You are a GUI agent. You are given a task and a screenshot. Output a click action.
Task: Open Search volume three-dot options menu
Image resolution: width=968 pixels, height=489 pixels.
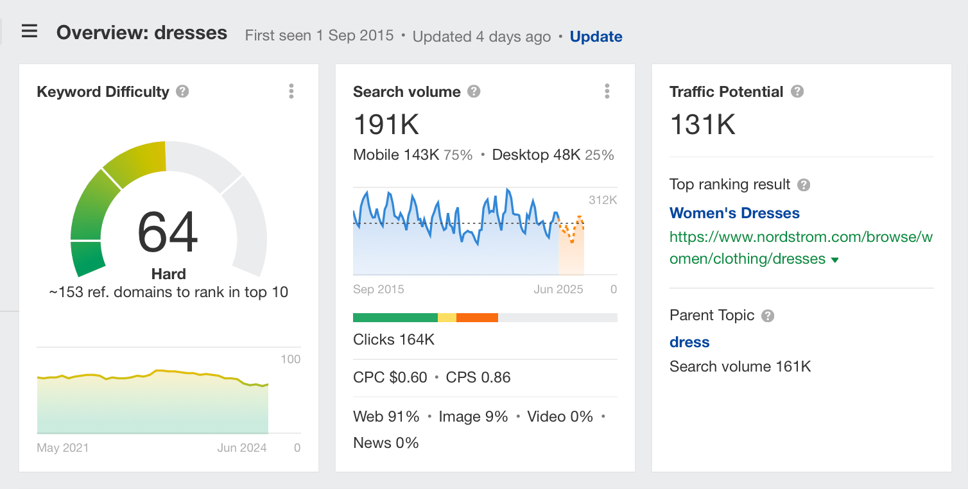point(607,91)
